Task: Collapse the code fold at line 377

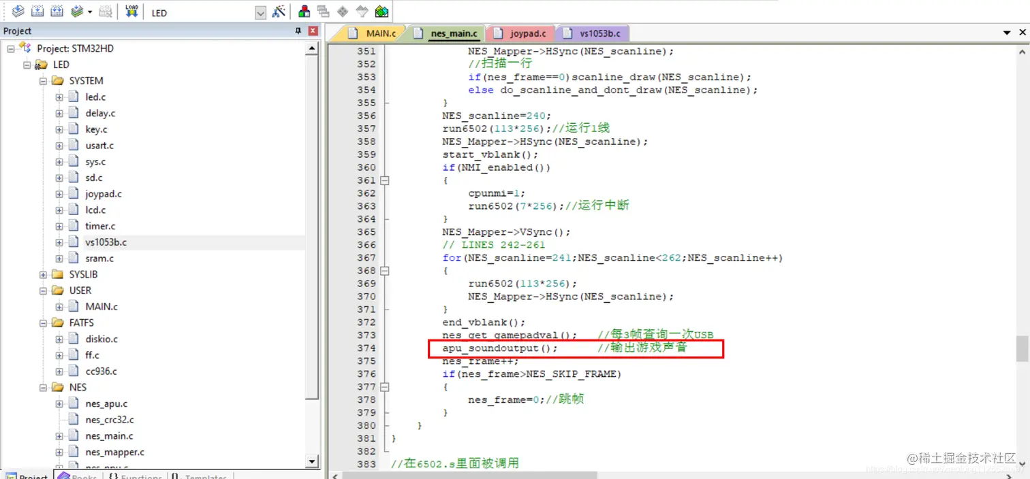Action: tap(385, 386)
